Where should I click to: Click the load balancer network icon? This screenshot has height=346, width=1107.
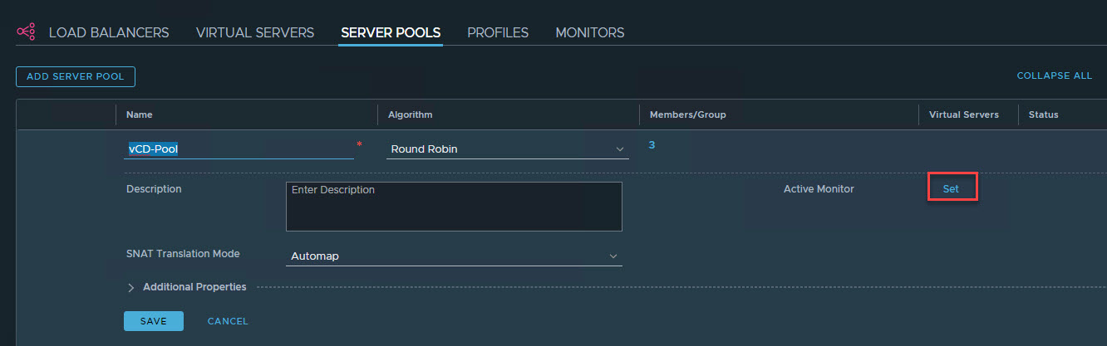(x=26, y=32)
